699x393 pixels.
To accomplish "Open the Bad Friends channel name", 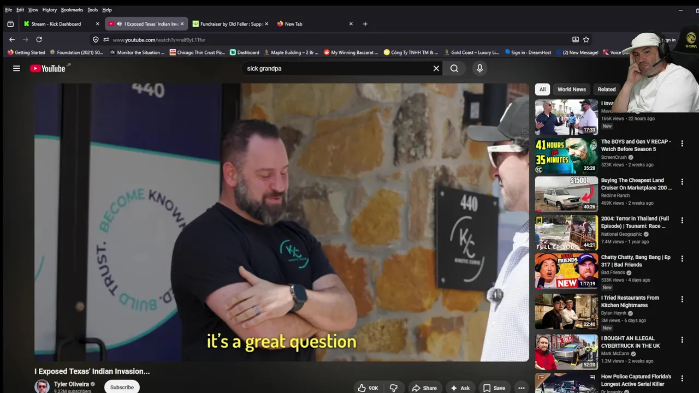I will (613, 272).
